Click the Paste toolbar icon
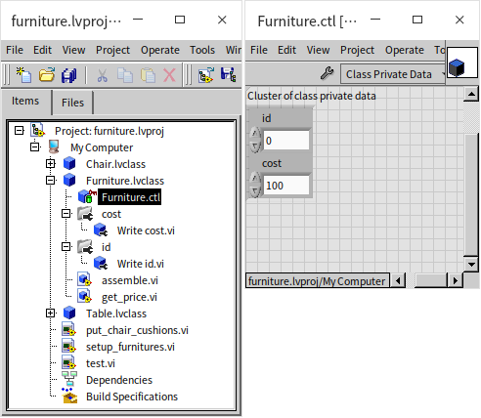The image size is (481, 418). (148, 75)
